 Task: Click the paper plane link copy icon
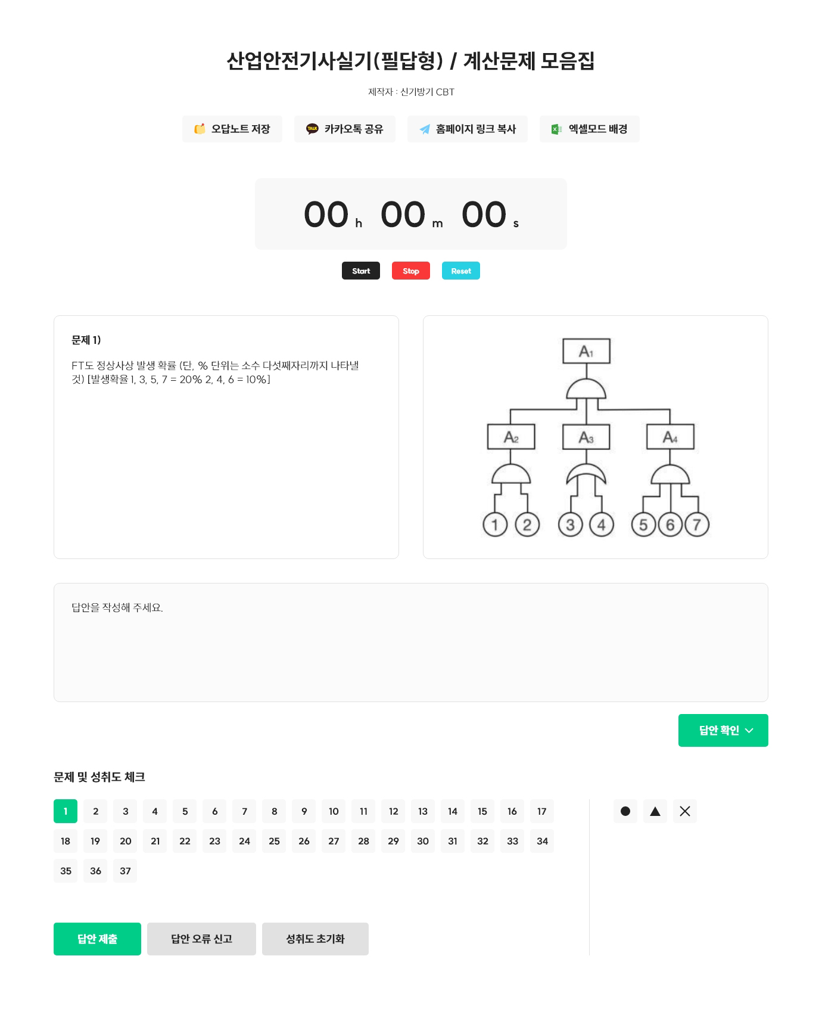pos(425,129)
